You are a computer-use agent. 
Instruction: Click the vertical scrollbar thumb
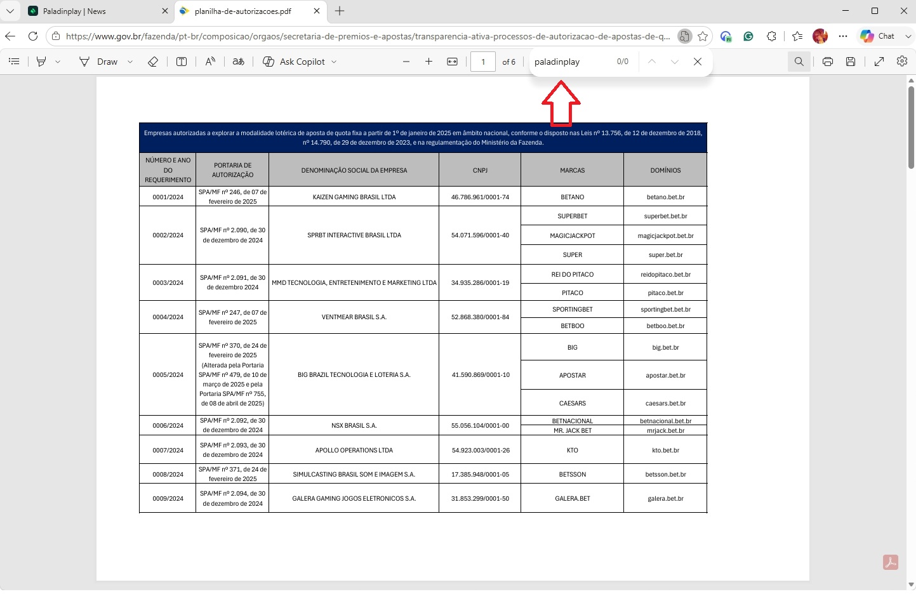[x=911, y=127]
